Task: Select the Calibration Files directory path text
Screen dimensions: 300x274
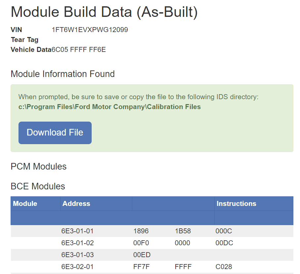Action: 109,107
